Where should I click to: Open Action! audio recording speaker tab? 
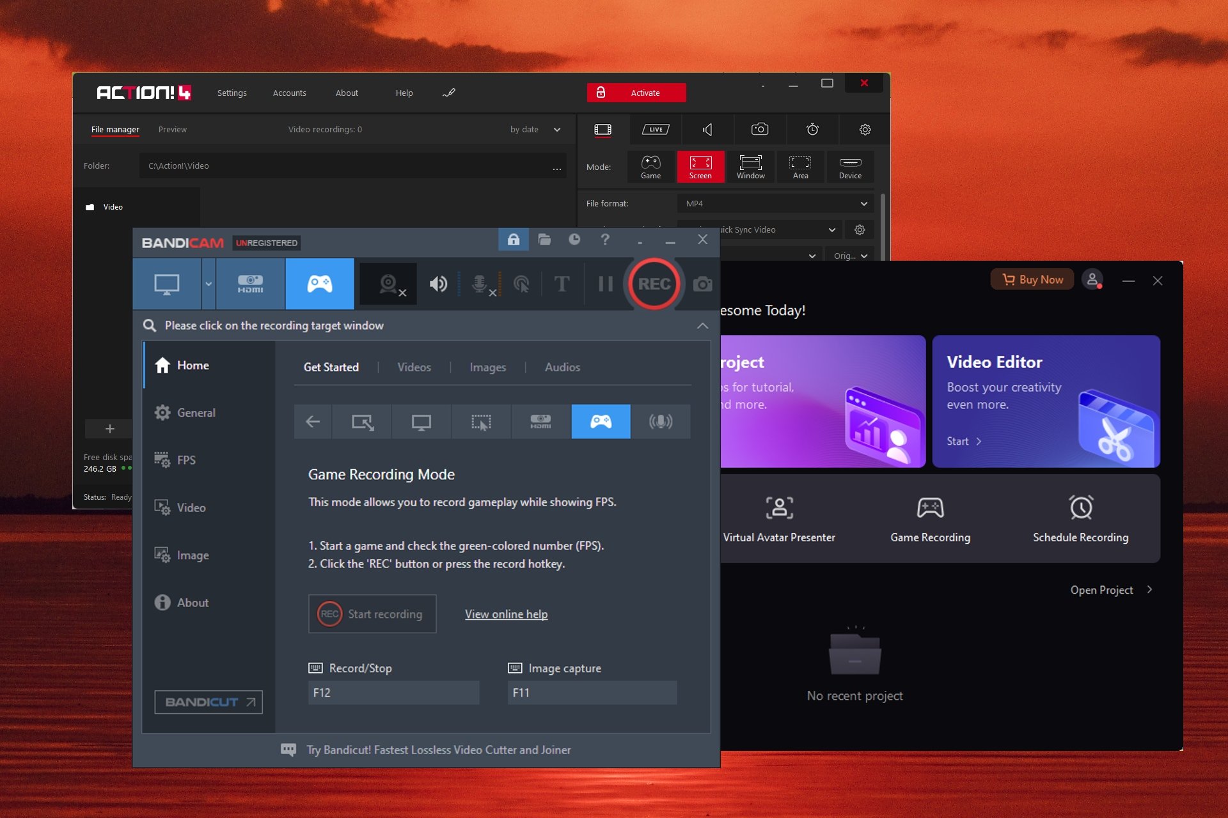pos(707,130)
